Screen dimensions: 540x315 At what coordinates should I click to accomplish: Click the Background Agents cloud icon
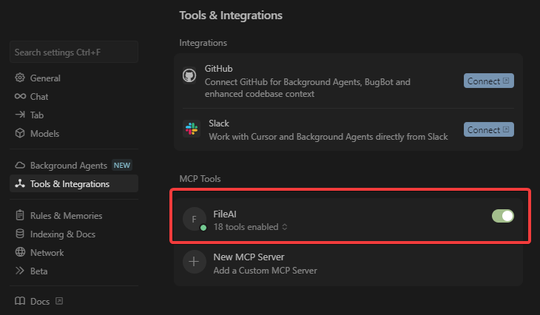[x=20, y=166]
